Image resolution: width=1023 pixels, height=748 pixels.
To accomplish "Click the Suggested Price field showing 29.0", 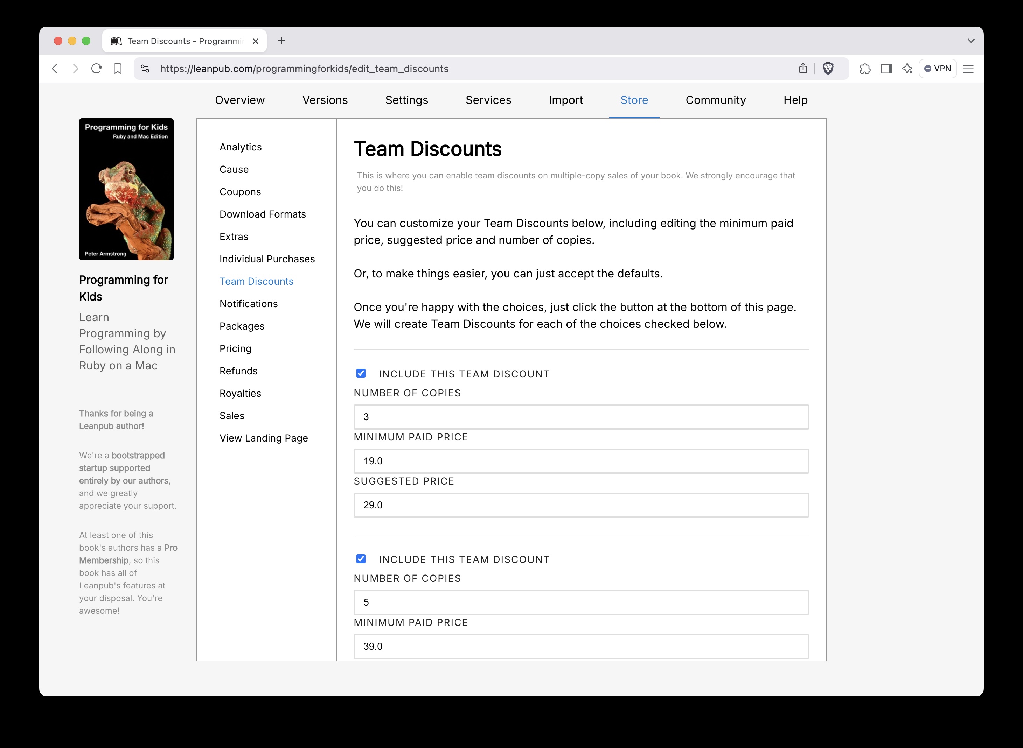I will click(x=581, y=505).
